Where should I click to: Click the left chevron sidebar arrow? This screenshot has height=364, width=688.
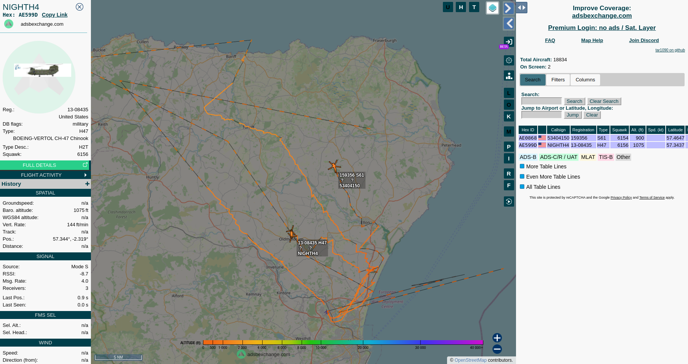tap(508, 23)
